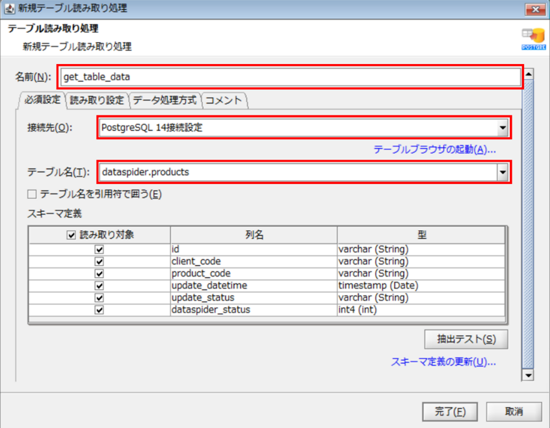Open the テーブル名 dropdown arrow

pos(502,173)
